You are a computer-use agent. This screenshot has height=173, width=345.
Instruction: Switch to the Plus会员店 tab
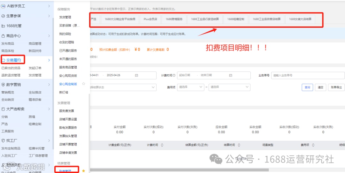point(150,19)
